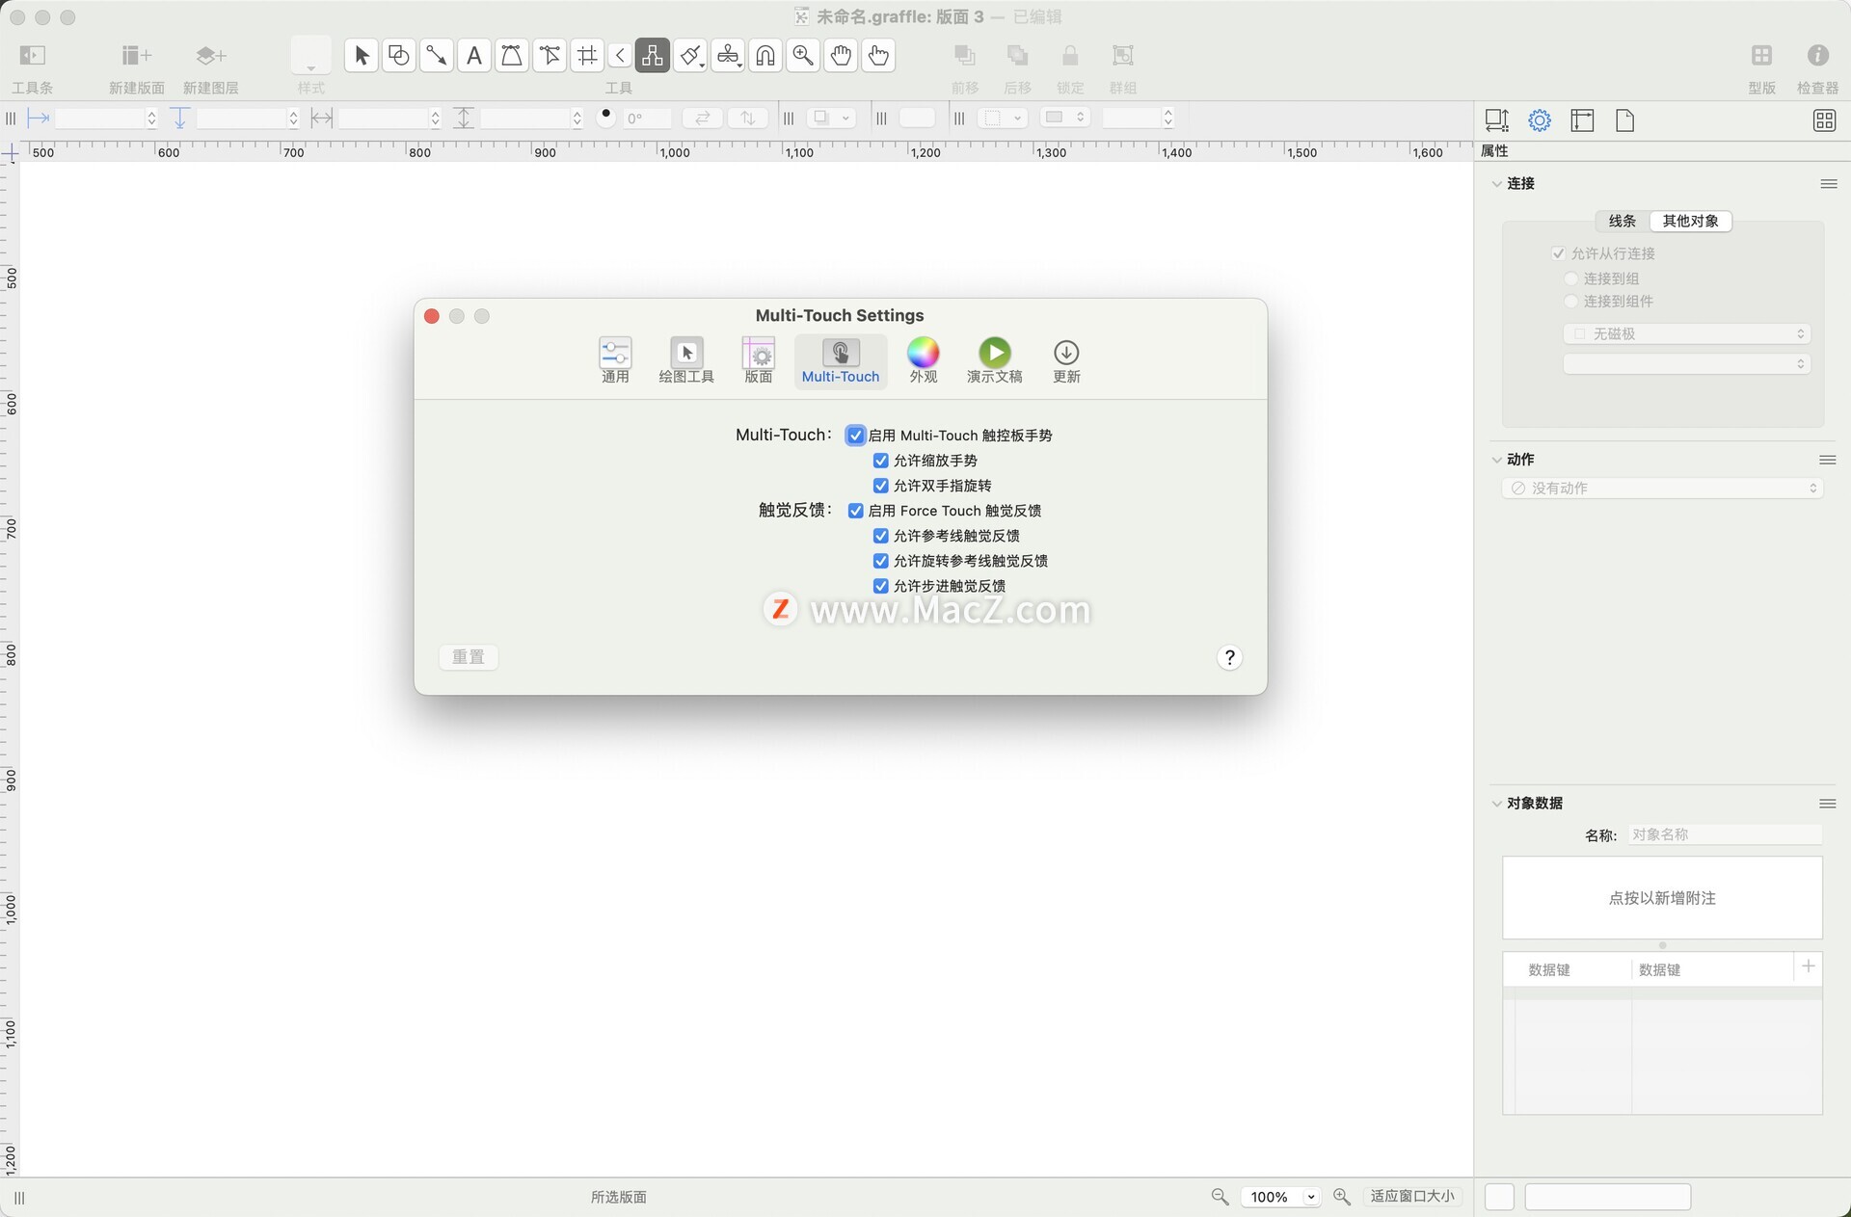Toggle 允许从行连接 checkbox

[1558, 253]
